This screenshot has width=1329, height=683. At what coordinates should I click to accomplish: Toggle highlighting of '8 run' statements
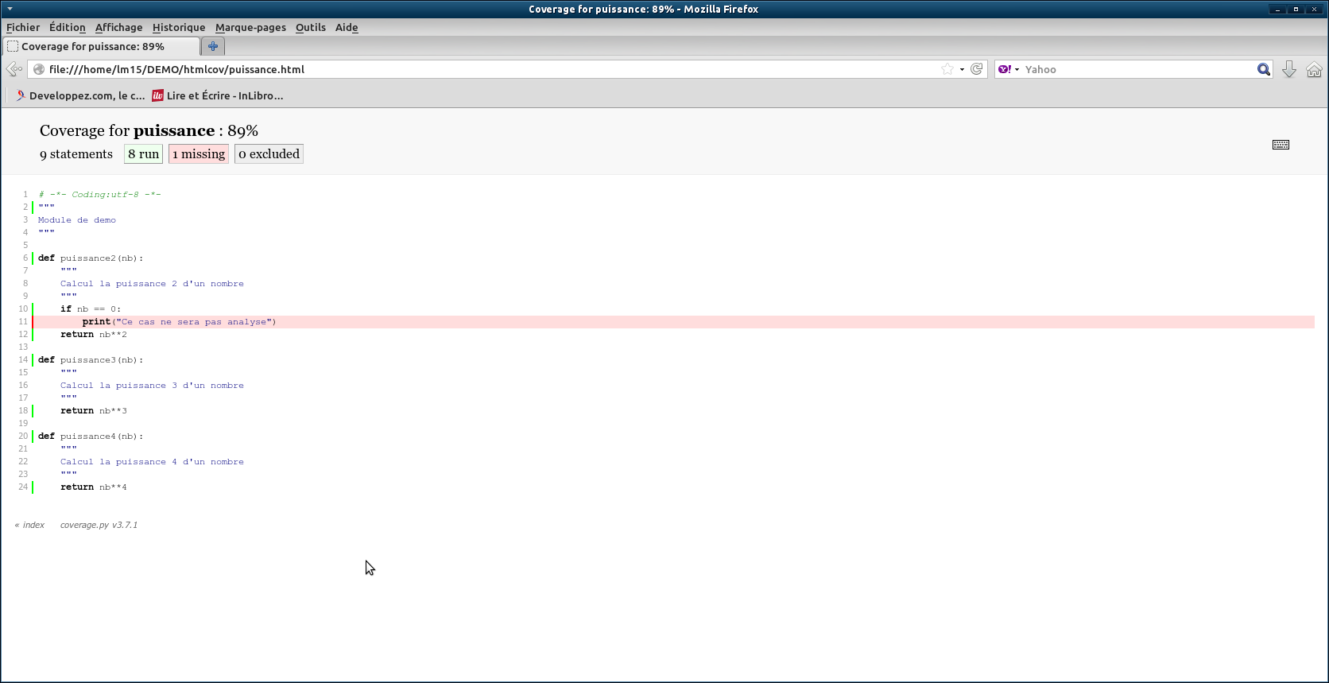(x=143, y=154)
